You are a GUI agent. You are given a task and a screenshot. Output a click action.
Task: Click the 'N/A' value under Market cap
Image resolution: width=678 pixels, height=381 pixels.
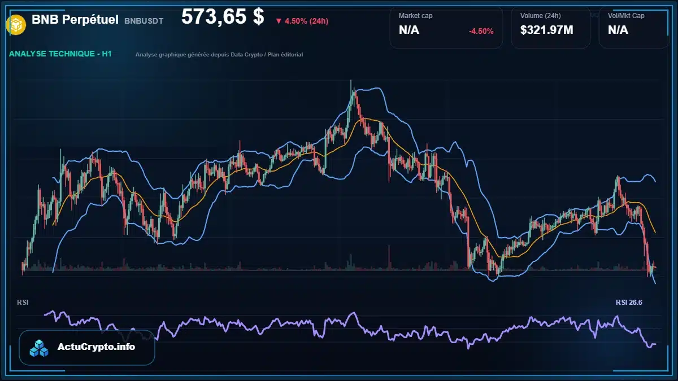[x=409, y=30]
